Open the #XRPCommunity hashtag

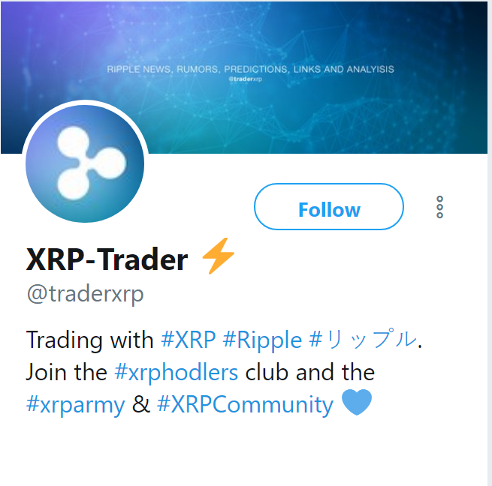[245, 404]
